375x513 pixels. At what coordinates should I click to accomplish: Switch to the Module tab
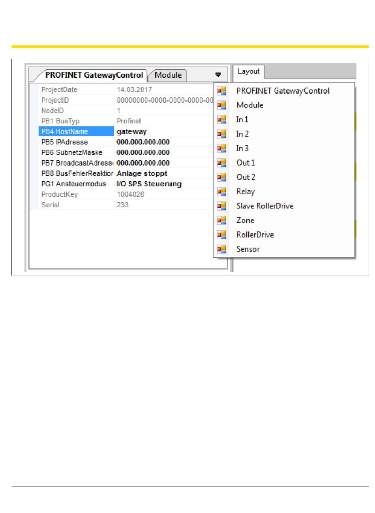pyautogui.click(x=168, y=75)
